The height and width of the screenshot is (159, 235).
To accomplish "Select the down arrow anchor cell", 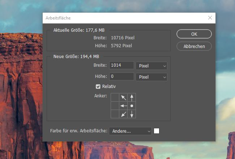I will click(x=132, y=114).
